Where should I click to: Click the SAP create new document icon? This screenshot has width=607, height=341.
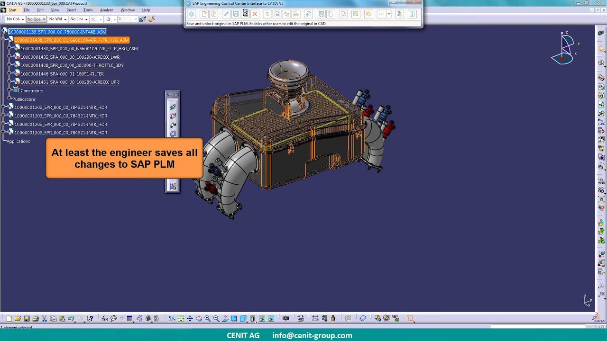click(204, 14)
